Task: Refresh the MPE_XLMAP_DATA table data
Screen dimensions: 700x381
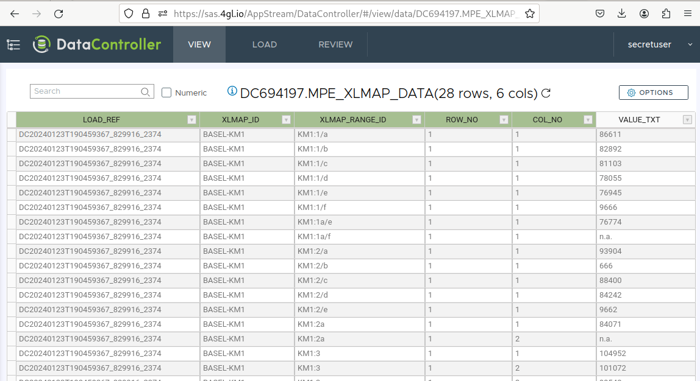Action: [x=546, y=93]
